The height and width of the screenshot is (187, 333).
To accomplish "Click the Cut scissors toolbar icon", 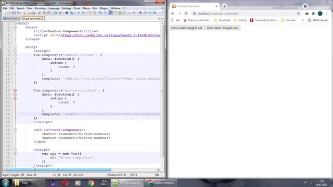I will [40, 13].
